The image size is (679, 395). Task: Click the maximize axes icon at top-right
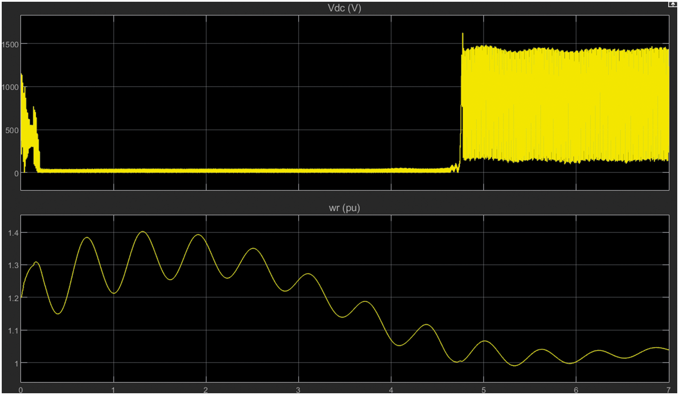click(673, 5)
